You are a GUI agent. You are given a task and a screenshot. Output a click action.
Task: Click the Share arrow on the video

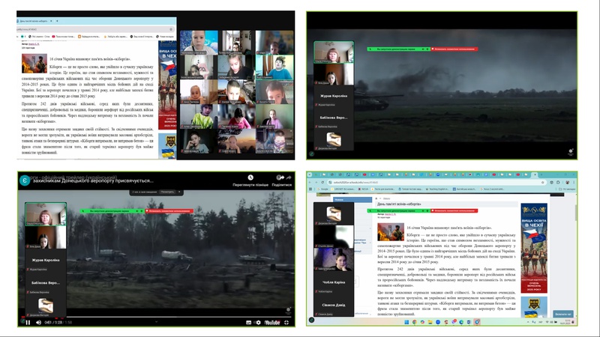coord(281,177)
